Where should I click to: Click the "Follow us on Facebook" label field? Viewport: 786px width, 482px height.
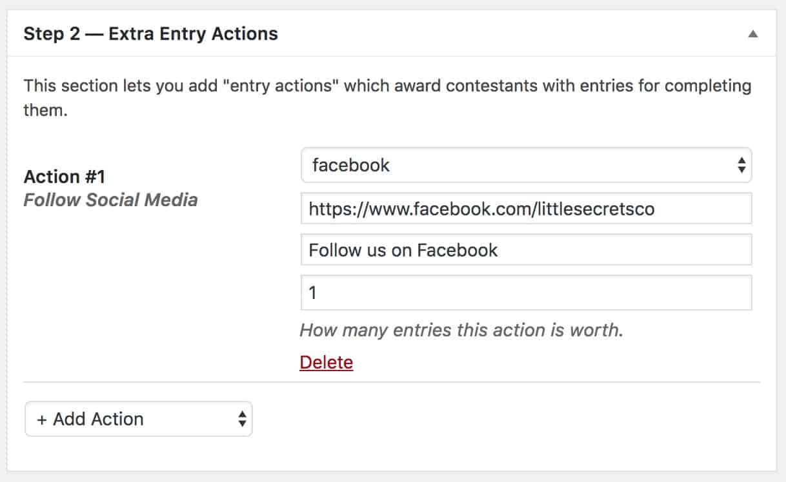click(526, 250)
